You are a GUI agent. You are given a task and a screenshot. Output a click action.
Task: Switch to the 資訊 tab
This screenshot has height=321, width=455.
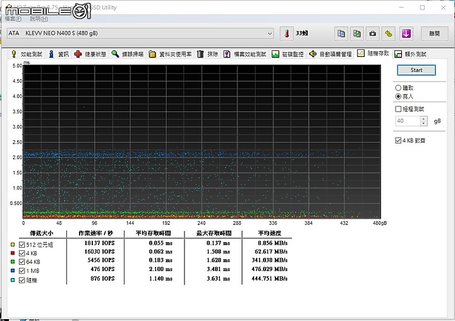tap(59, 54)
